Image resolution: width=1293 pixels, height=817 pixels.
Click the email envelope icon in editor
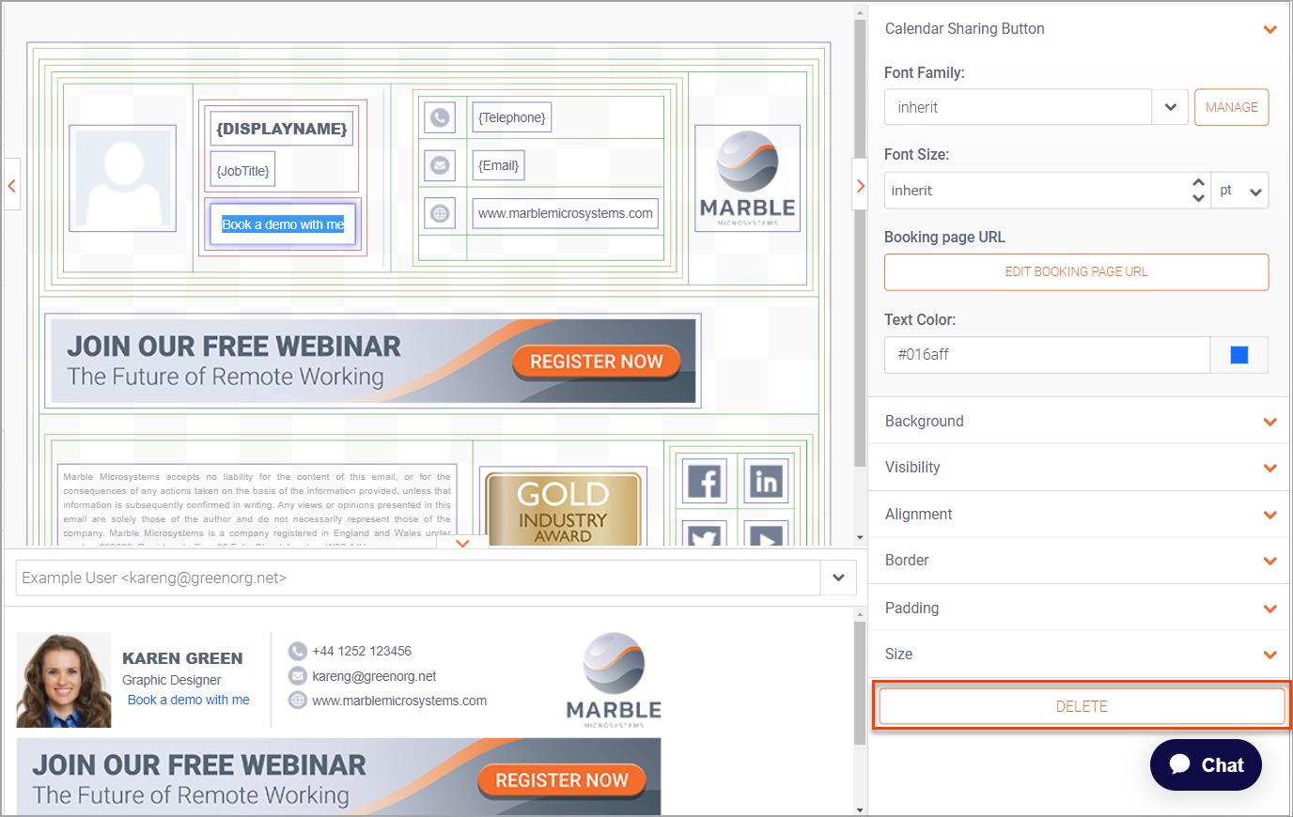pos(440,165)
